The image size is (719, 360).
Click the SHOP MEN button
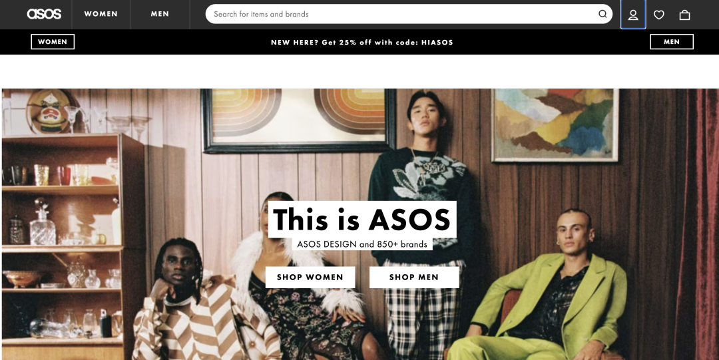click(414, 277)
